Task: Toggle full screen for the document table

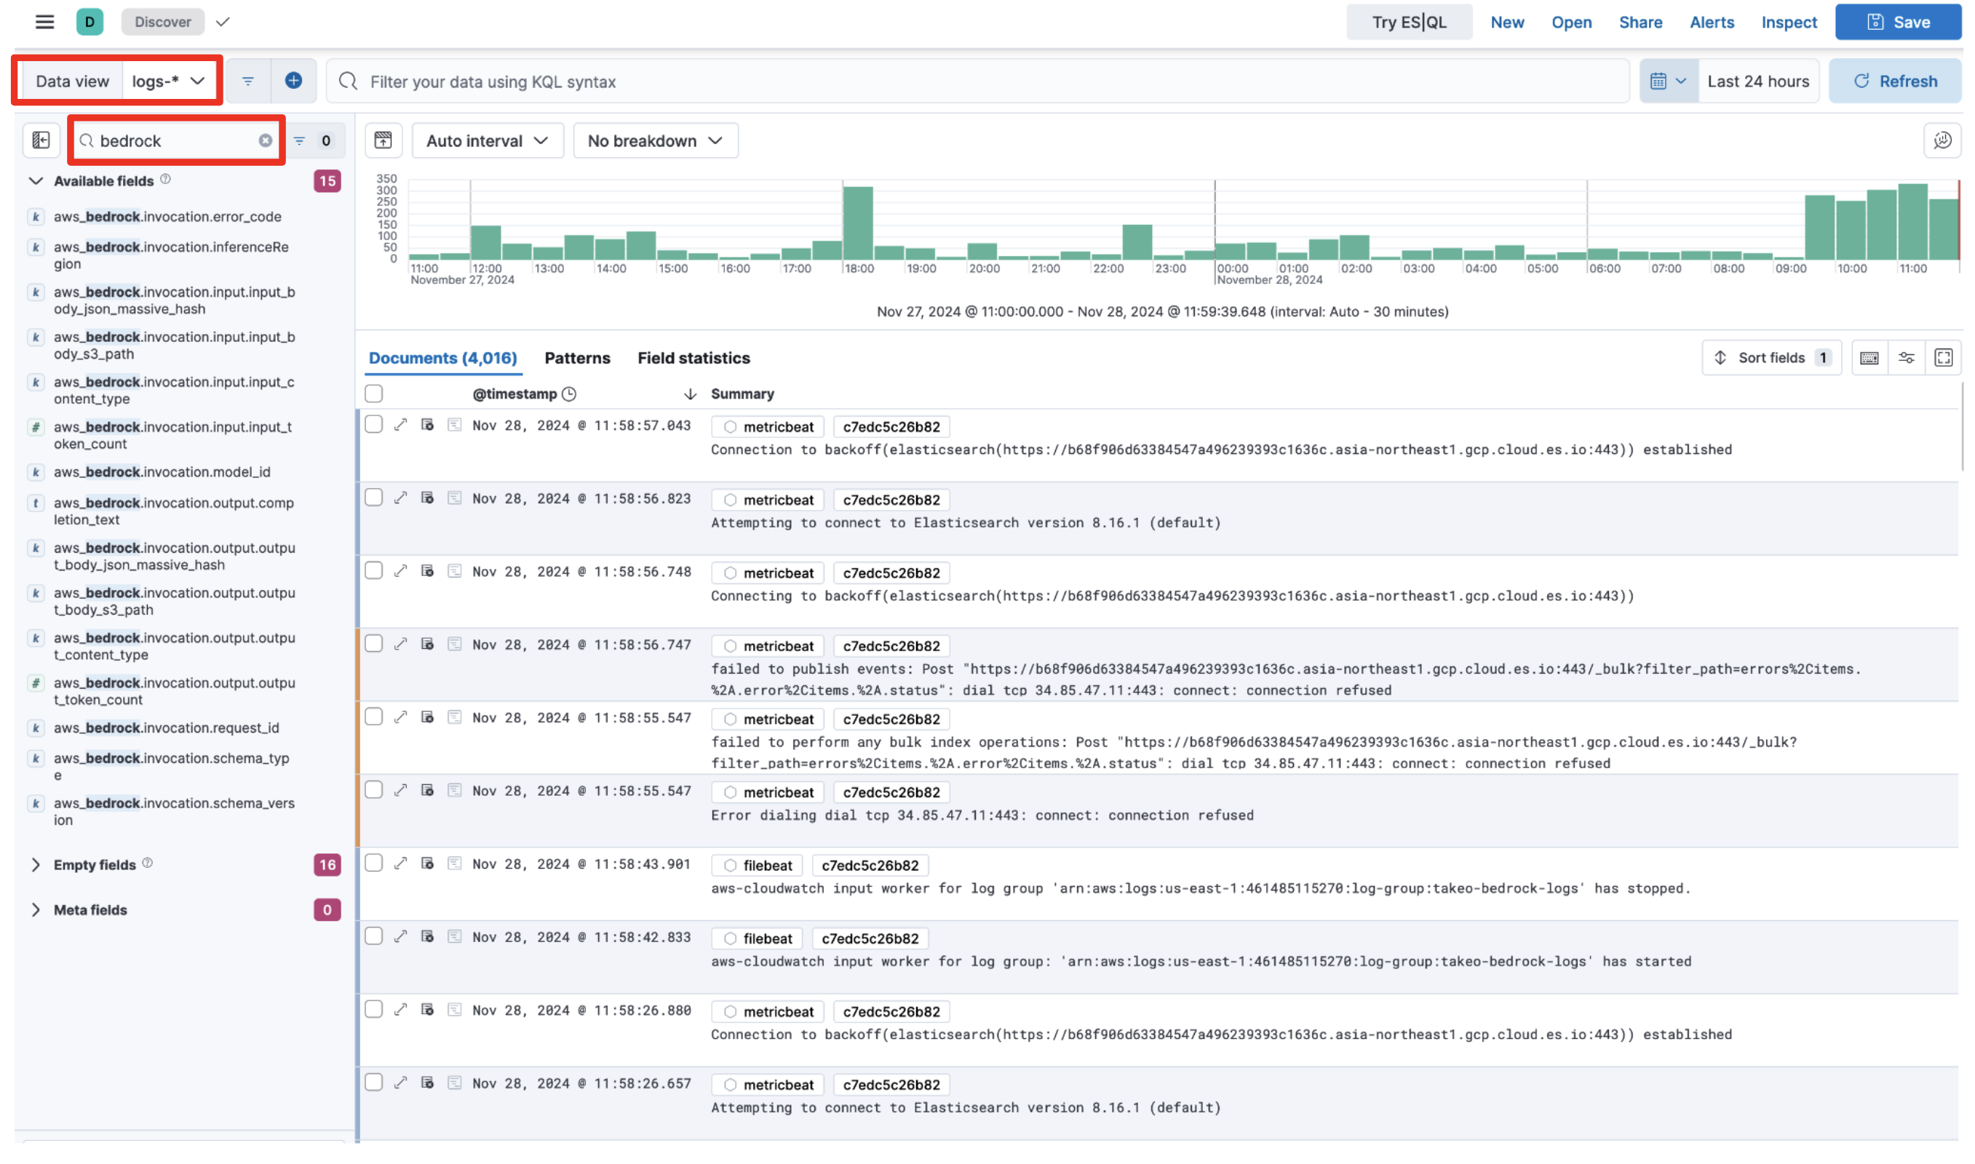Action: point(1942,358)
